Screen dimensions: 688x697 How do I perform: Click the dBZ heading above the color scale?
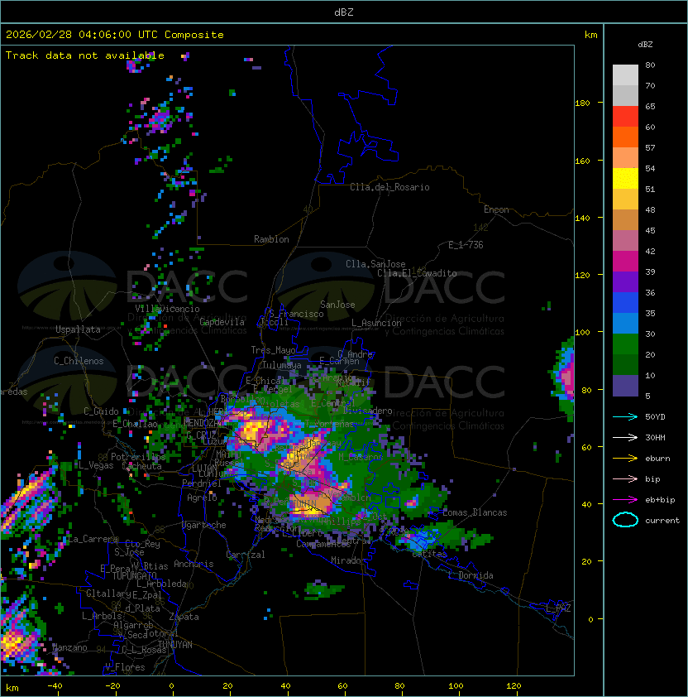click(x=645, y=45)
